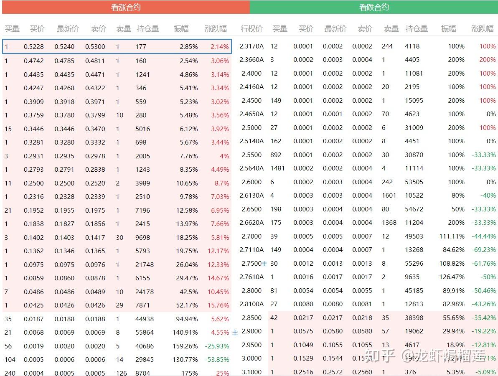This screenshot has width=498, height=376.
Task: Select strike price 2.9500
Action: click(x=252, y=345)
